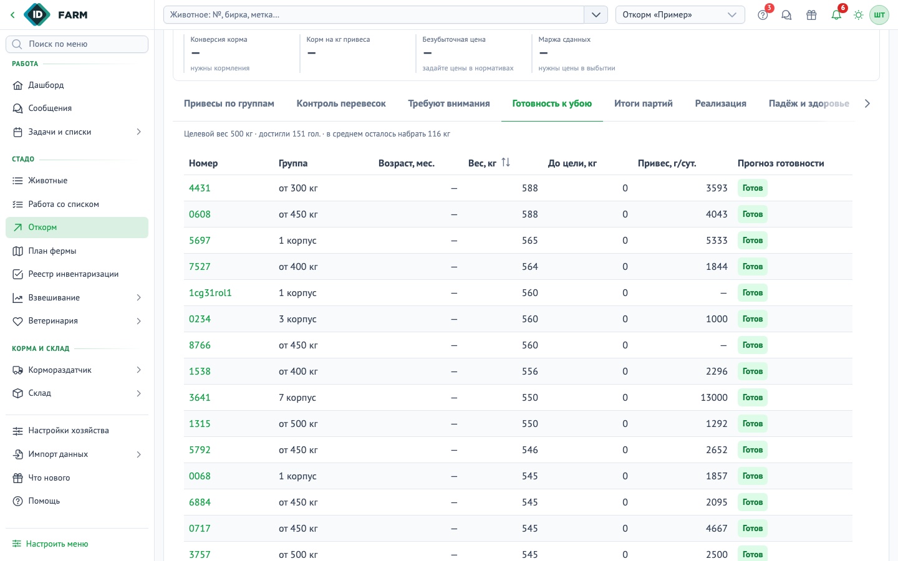Click the help question mark icon
Image resolution: width=898 pixels, height=561 pixels.
click(763, 15)
